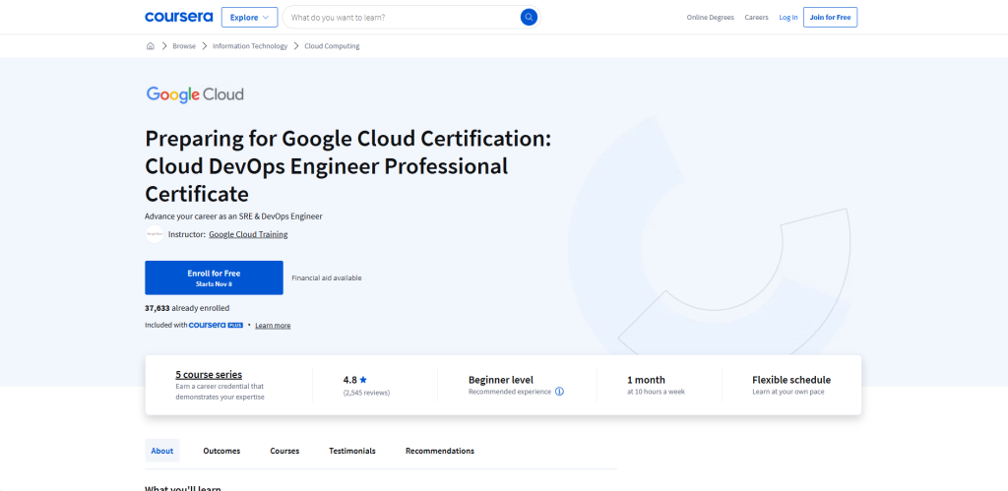The height and width of the screenshot is (491, 1008).
Task: Open Google Cloud Training instructor link
Action: tap(248, 234)
